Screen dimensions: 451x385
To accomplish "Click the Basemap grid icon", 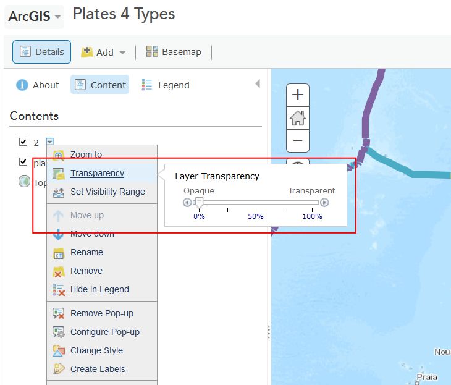I will [x=152, y=51].
